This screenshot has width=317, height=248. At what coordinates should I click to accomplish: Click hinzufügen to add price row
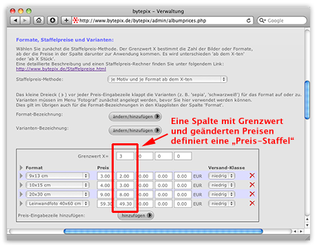pos(136,216)
